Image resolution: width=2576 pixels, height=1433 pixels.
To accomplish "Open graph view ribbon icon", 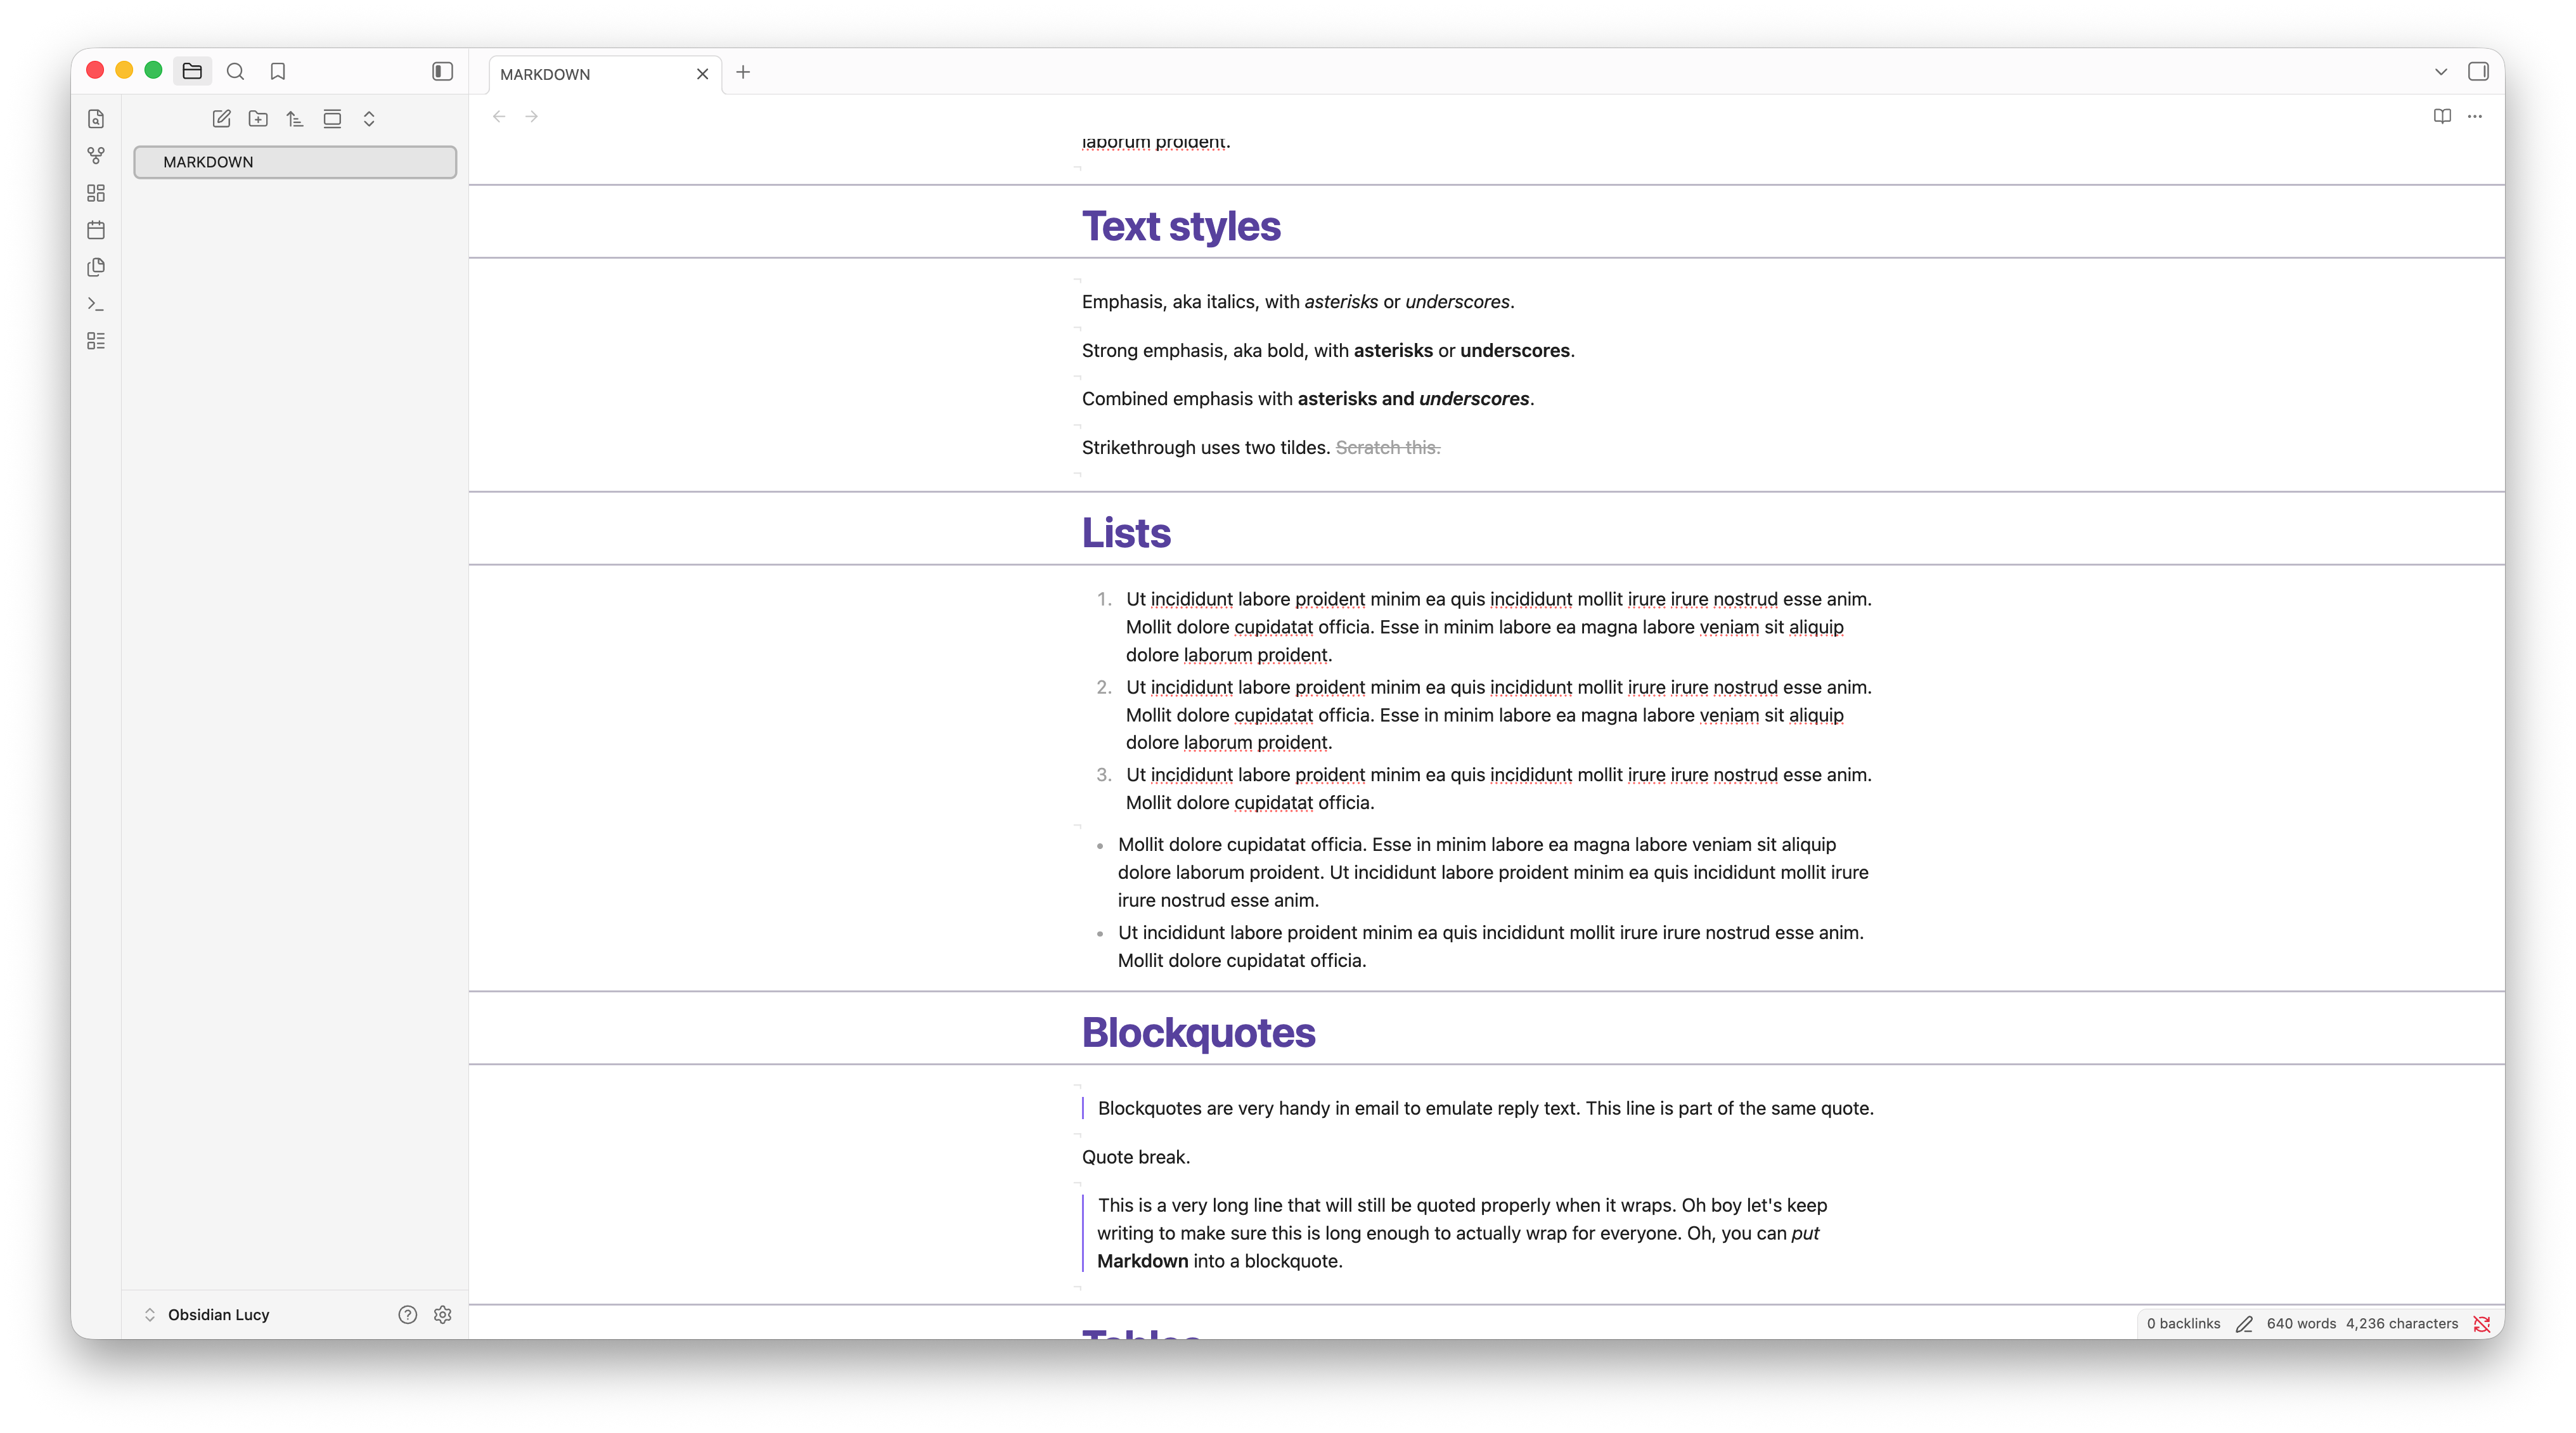I will 96,156.
